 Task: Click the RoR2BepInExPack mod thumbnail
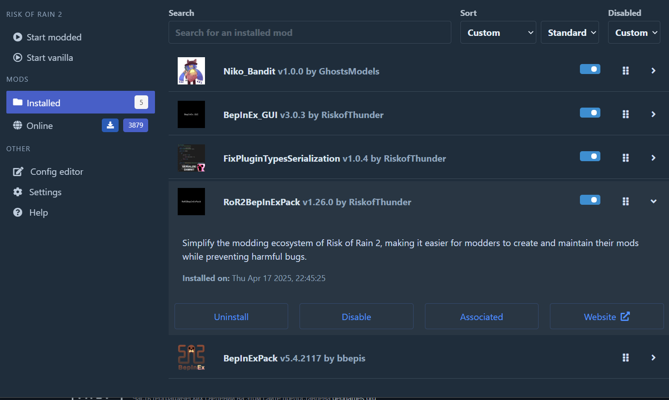click(x=191, y=202)
